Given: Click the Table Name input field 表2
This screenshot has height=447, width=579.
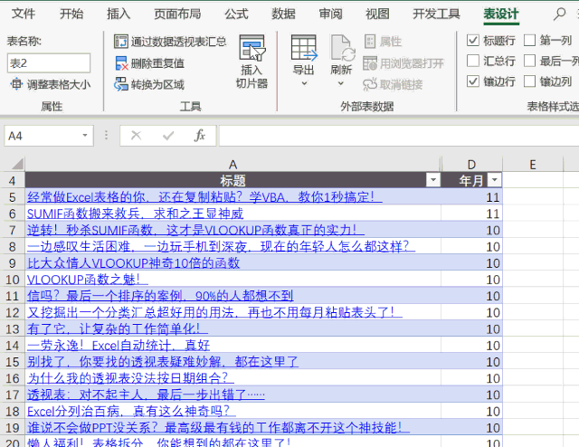Looking at the screenshot, I should pyautogui.click(x=48, y=62).
